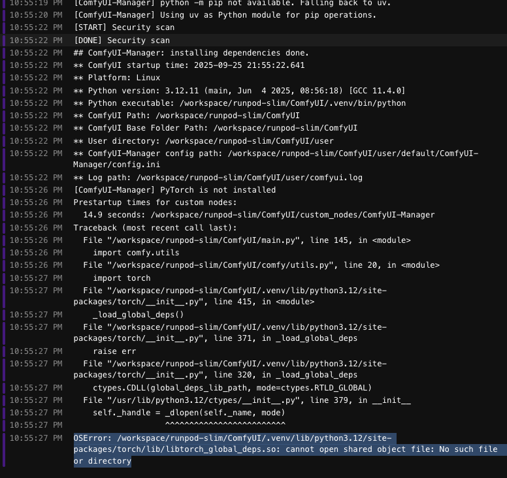
Task: Select 'Traceback (most recent call last):' line
Action: (155, 228)
